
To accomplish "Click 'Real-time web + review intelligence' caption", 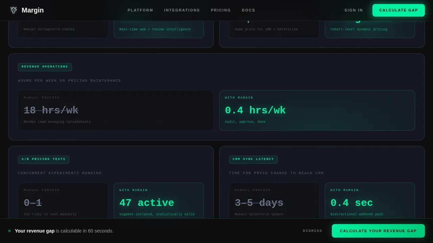I will [155, 29].
